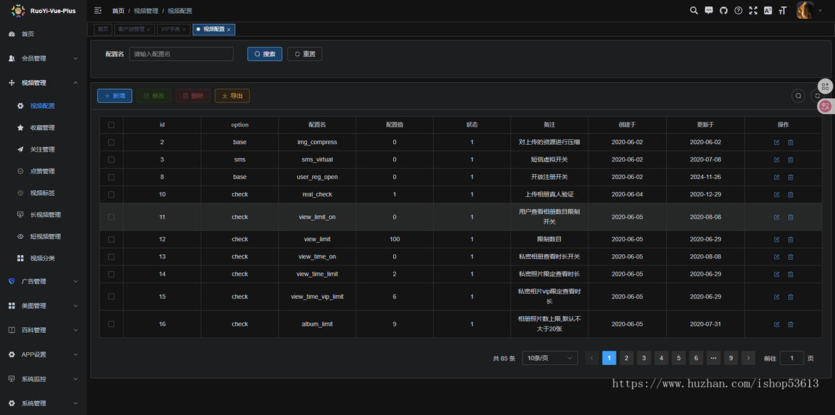Screen dimensions: 835x415
Task: Switch to the VIP字典 tab
Action: pos(173,29)
